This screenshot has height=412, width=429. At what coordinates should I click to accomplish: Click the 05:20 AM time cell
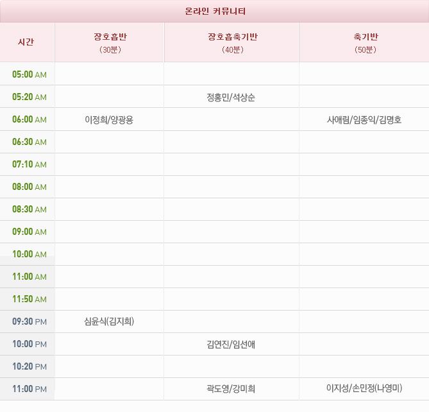pos(29,97)
